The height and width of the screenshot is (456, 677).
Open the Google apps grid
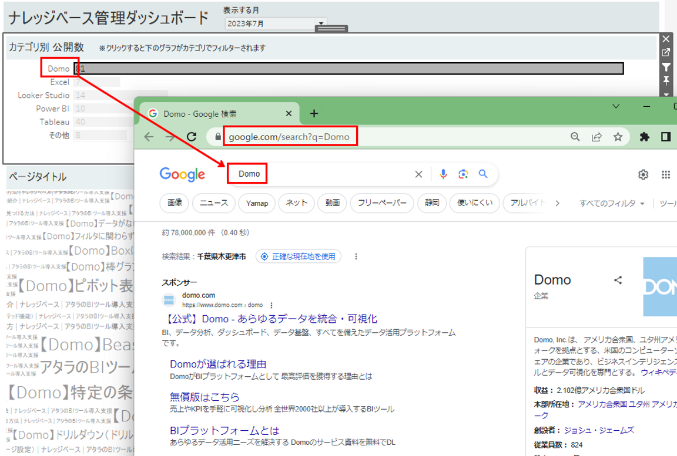pyautogui.click(x=666, y=174)
